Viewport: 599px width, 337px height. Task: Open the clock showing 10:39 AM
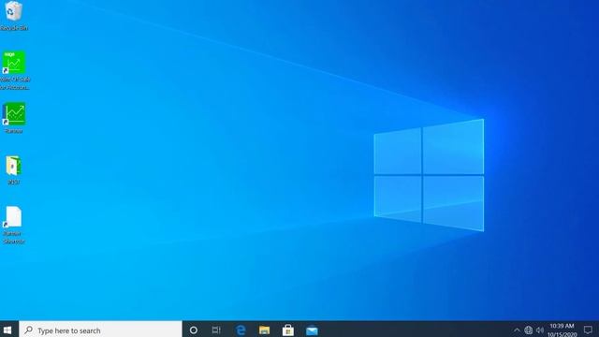tap(562, 330)
